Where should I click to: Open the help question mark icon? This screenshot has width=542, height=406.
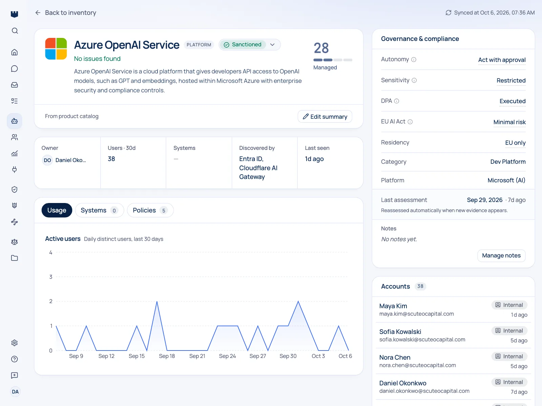(15, 359)
